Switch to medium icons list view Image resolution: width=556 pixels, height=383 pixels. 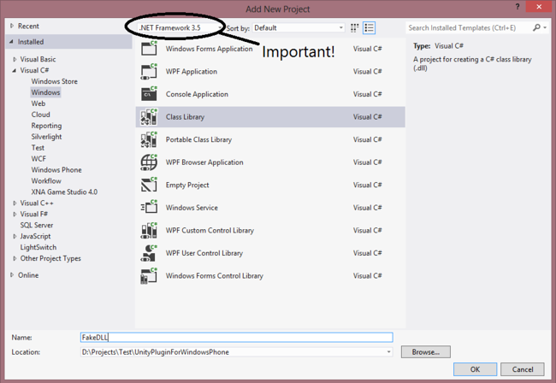coord(370,28)
